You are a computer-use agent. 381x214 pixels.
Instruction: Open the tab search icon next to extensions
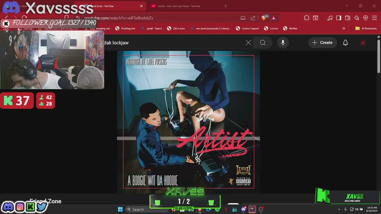[316, 18]
